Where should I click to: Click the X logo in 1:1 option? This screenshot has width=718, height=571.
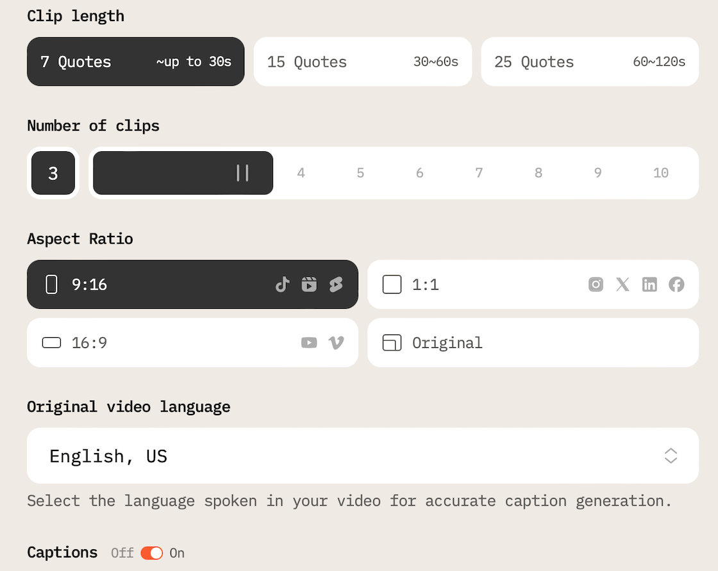coord(622,285)
